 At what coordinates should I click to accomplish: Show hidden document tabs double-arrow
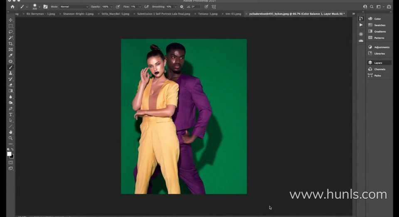click(x=353, y=14)
